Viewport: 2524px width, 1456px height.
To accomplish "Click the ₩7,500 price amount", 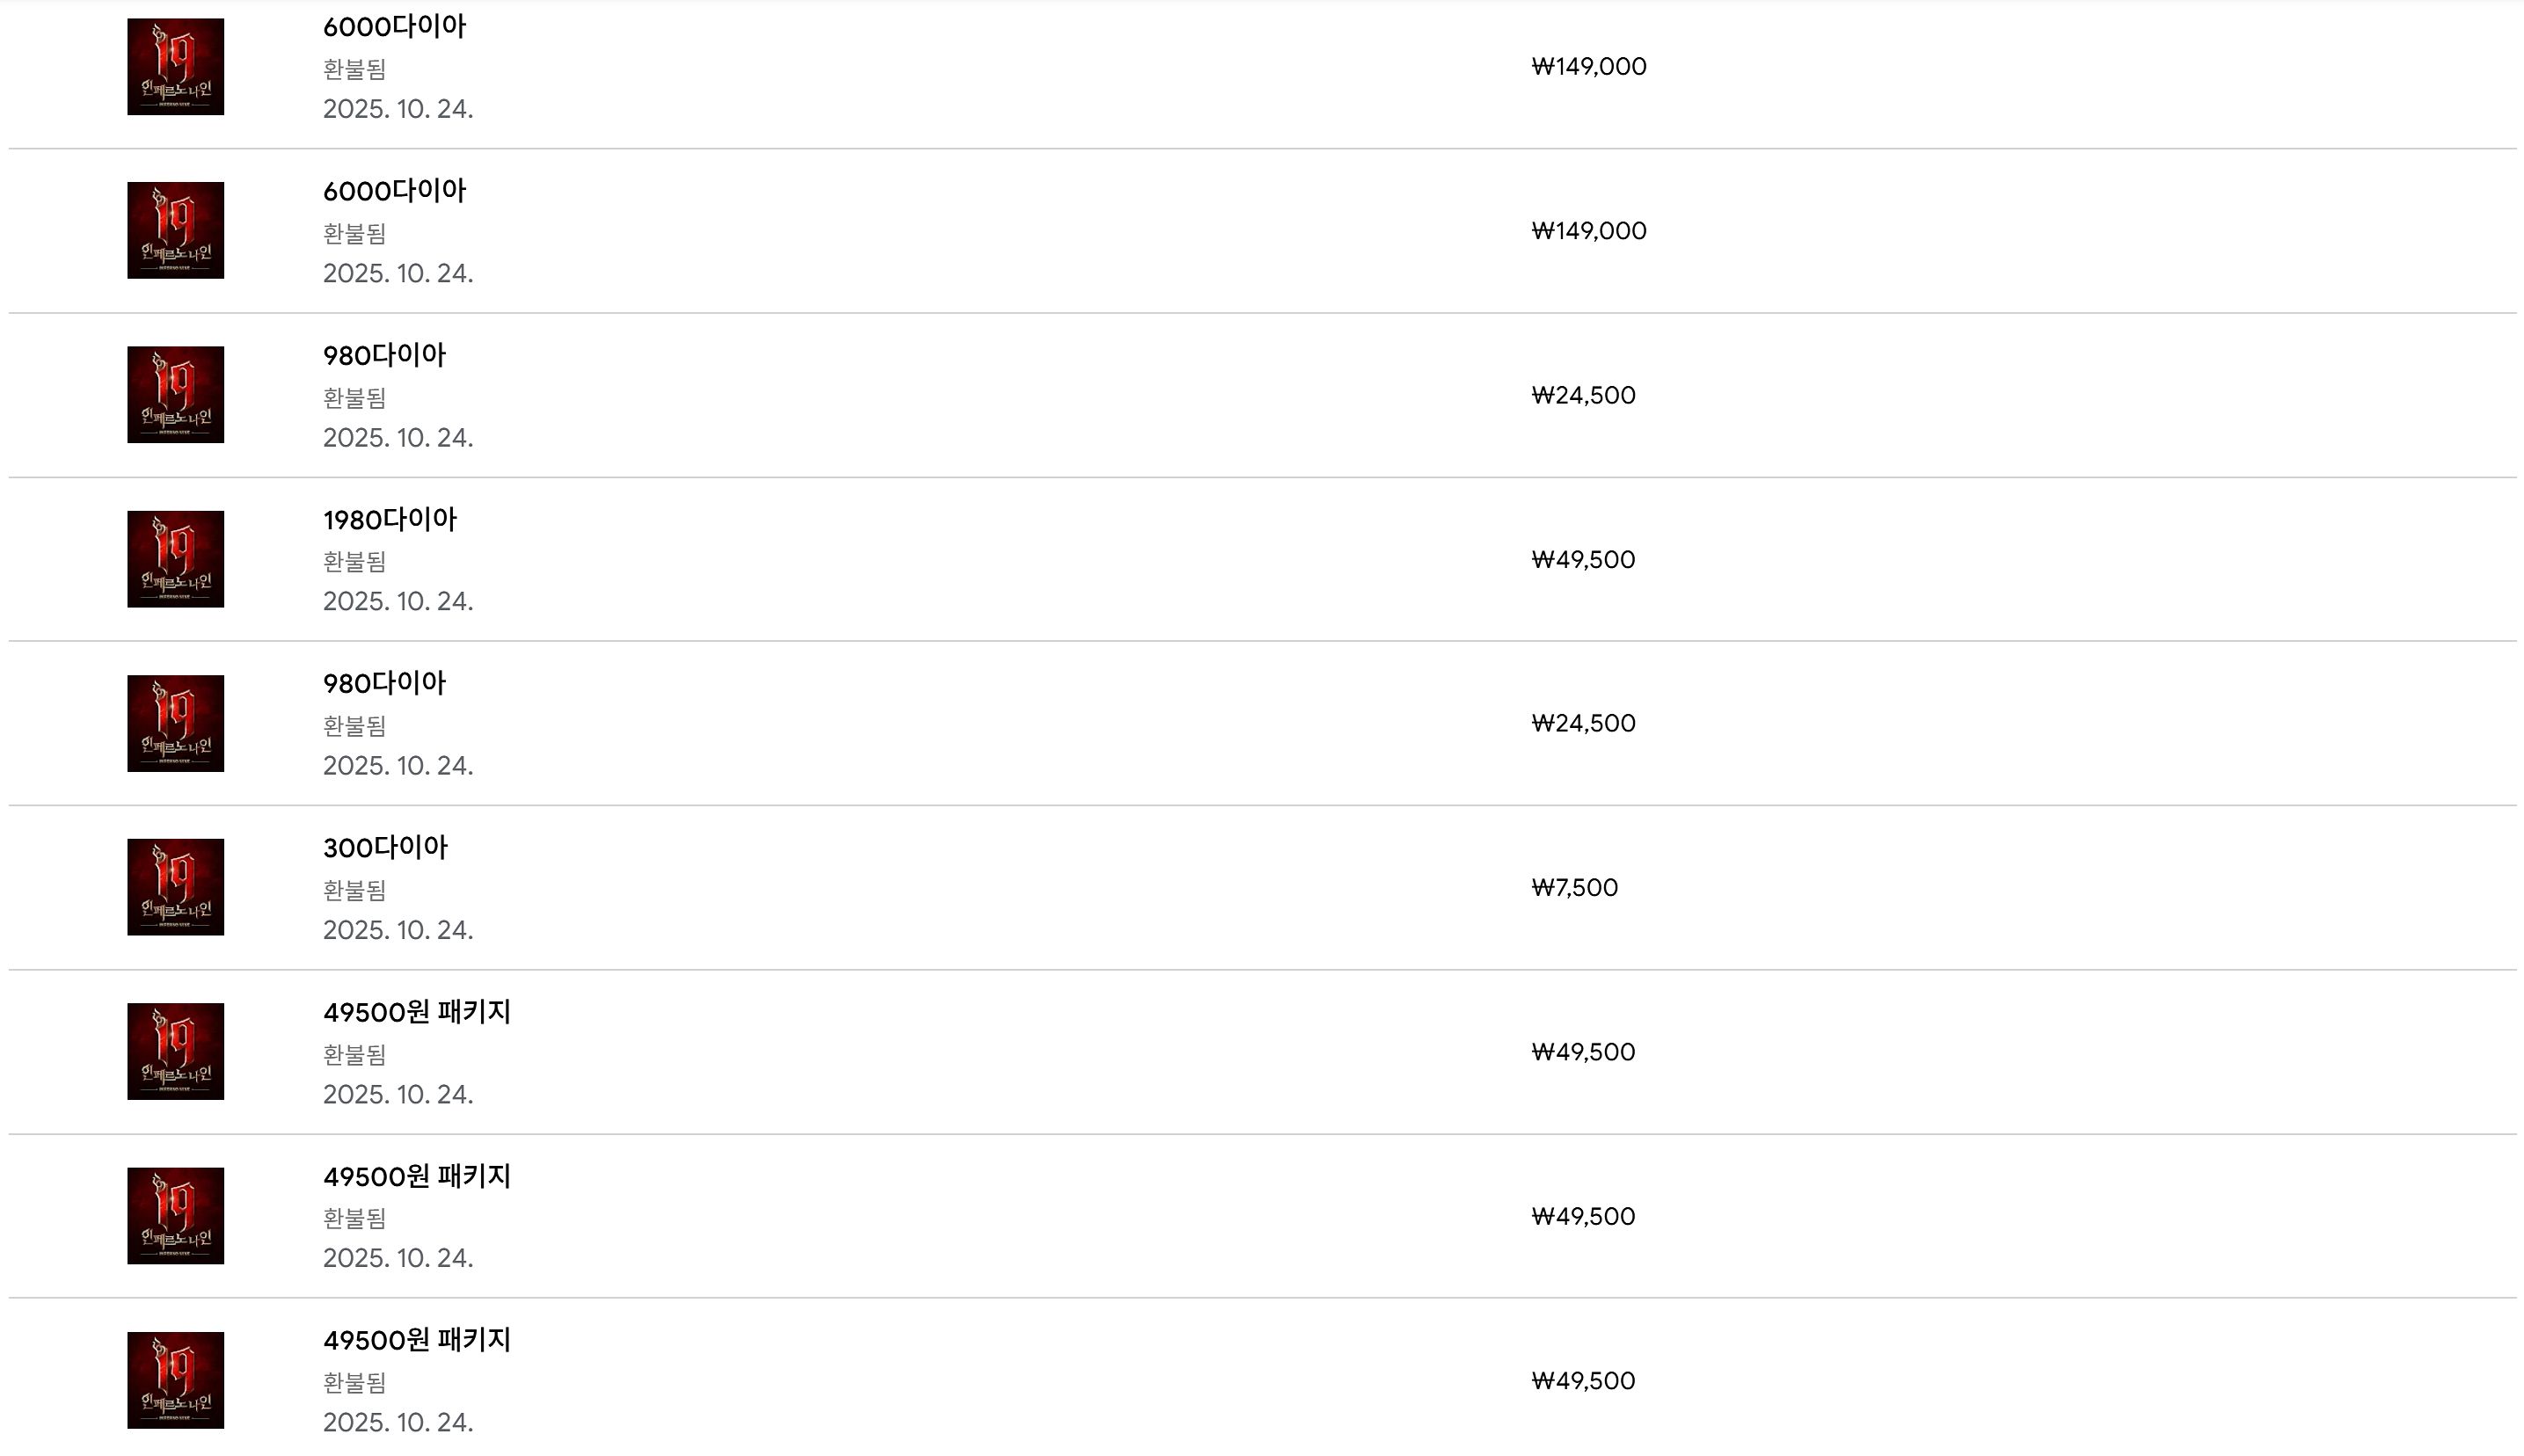I will tap(1574, 888).
